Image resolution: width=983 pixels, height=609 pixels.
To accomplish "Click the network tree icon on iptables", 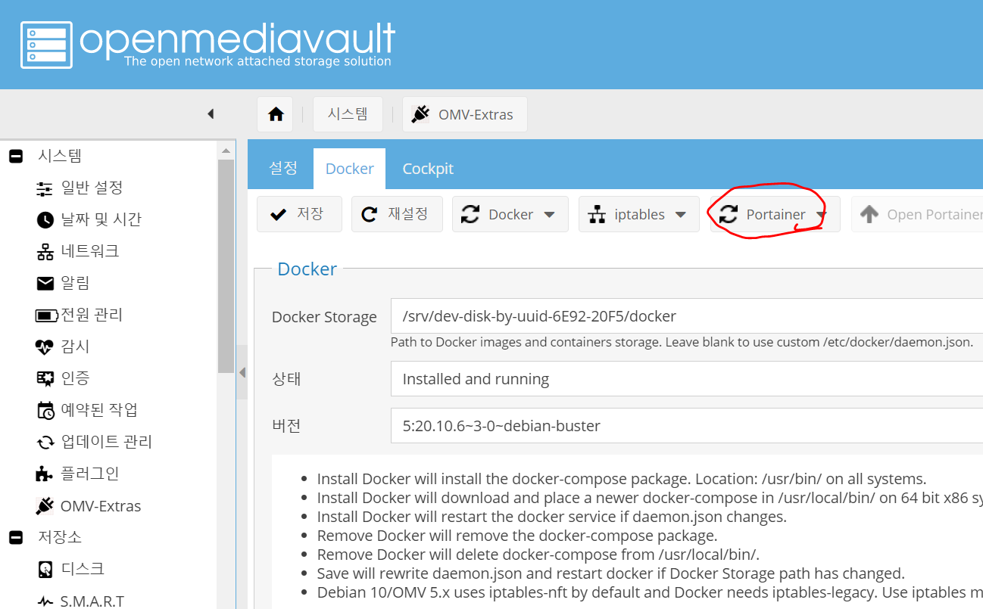I will tap(597, 215).
